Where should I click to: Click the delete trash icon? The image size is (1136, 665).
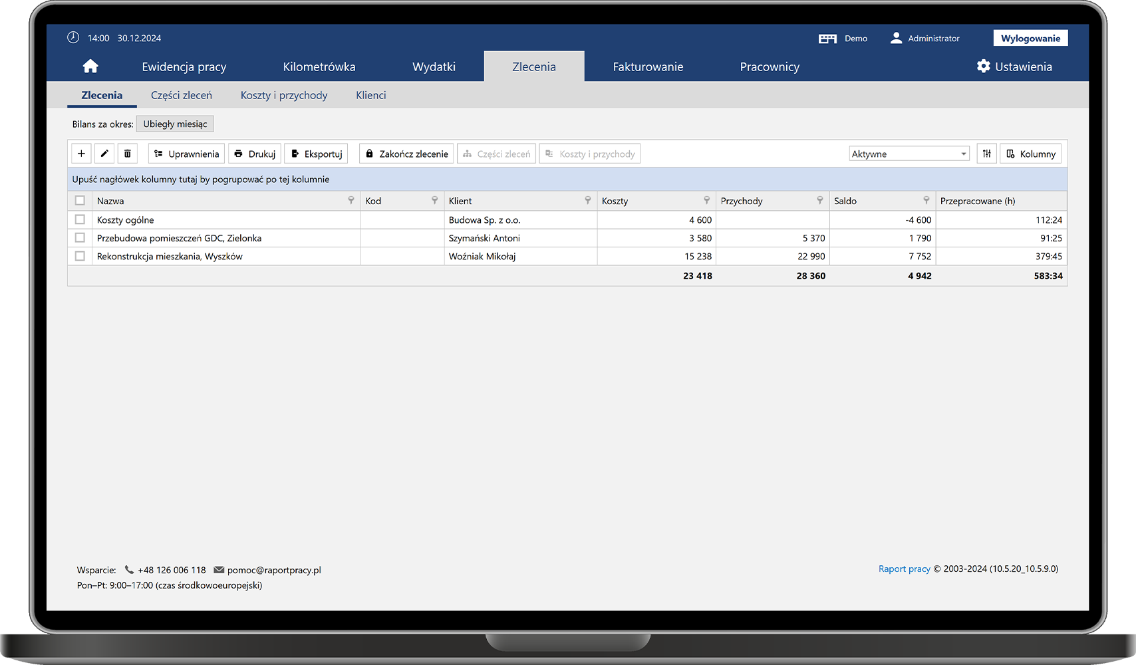point(127,154)
